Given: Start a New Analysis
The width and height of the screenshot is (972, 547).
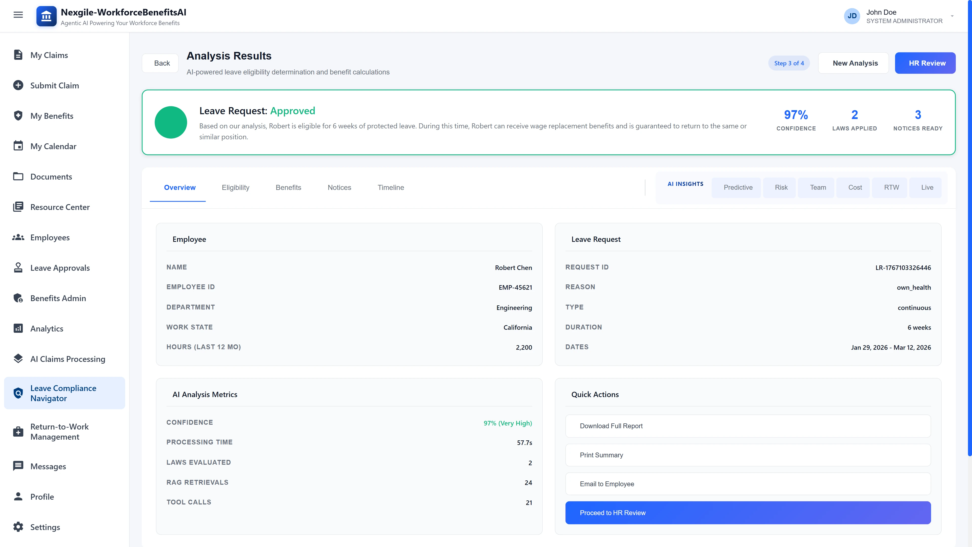Looking at the screenshot, I should [855, 63].
